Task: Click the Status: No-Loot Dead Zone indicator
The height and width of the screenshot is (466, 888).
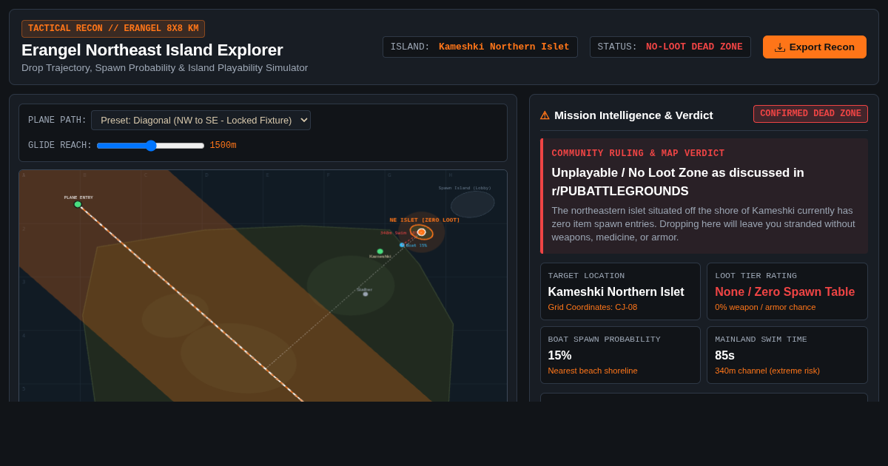Action: (x=670, y=47)
